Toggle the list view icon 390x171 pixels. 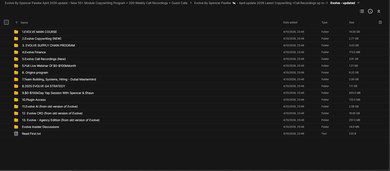(362, 11)
